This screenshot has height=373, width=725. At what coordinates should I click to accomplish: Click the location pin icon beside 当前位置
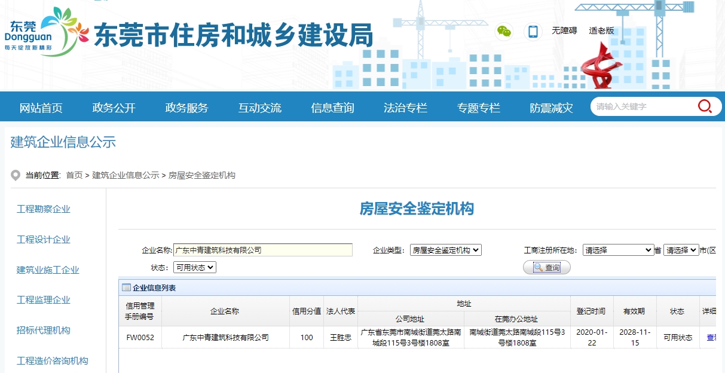[16, 175]
